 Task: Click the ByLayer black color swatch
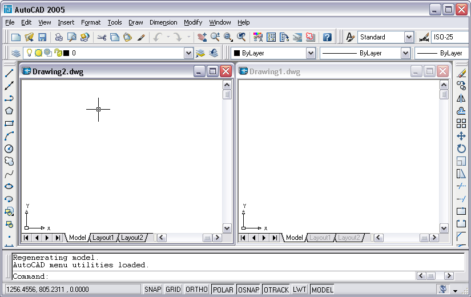coord(237,53)
